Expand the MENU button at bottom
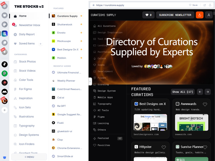Image resolution: width=215 pixels, height=161 pixels. (x=29, y=157)
